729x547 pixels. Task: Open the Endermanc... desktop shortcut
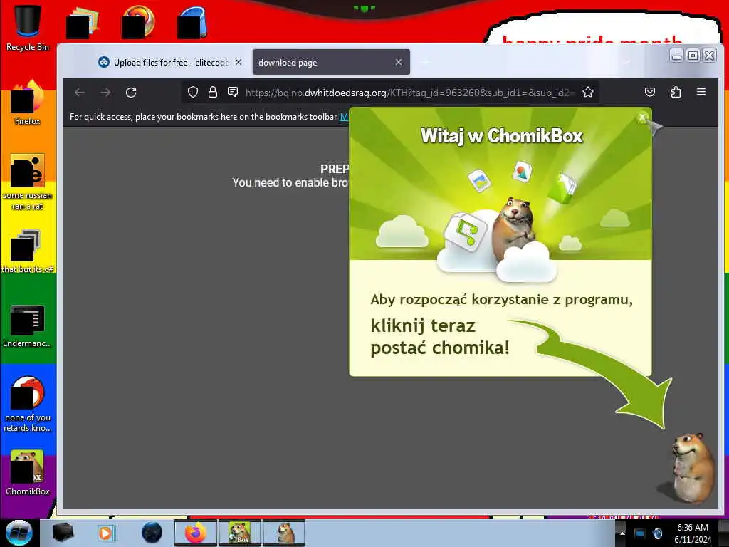coord(28,325)
